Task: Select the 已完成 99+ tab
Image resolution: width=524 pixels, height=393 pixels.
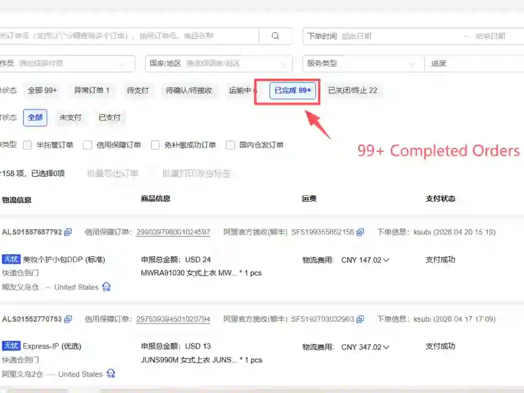Action: pyautogui.click(x=293, y=91)
